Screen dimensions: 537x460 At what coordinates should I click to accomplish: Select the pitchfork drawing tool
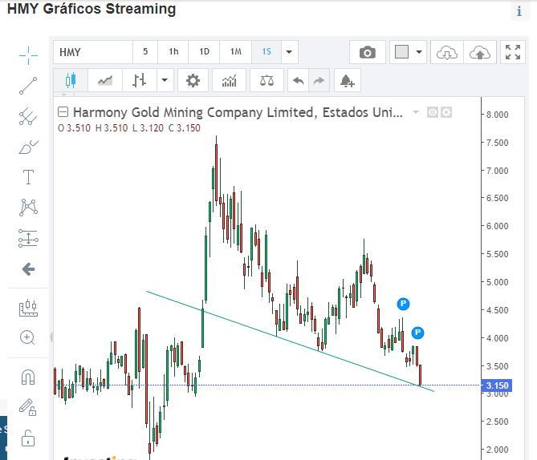(28, 116)
